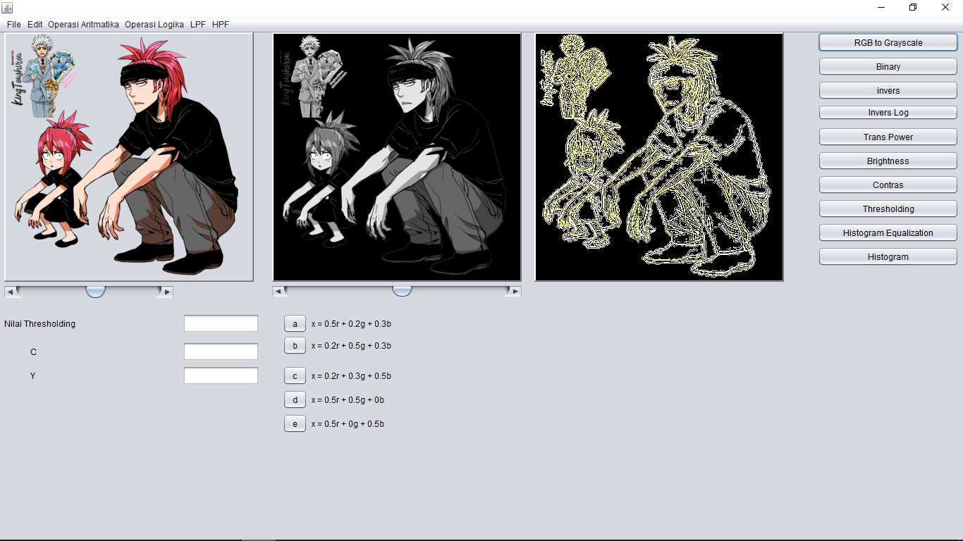This screenshot has height=541, width=963.
Task: Choose grayscale formula button b
Action: point(295,345)
